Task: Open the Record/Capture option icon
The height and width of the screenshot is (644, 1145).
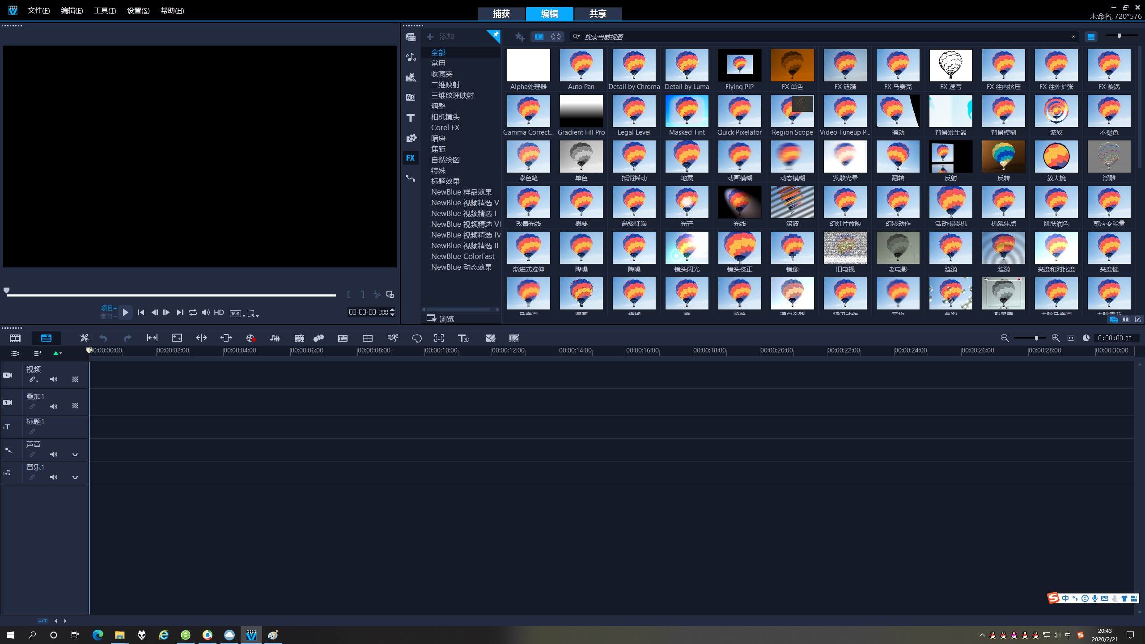Action: [250, 338]
